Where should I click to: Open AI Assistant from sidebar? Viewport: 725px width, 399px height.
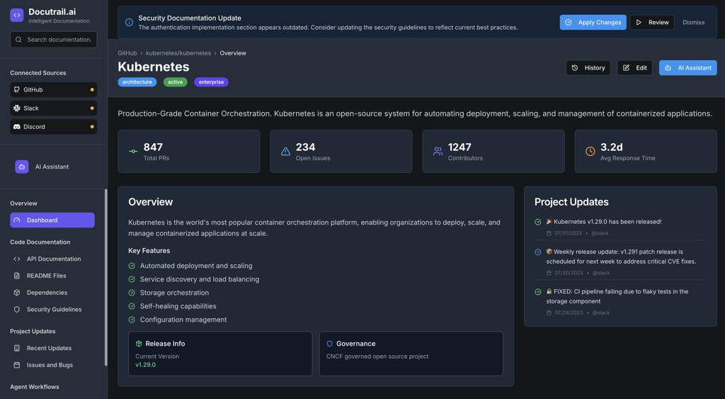pyautogui.click(x=53, y=167)
